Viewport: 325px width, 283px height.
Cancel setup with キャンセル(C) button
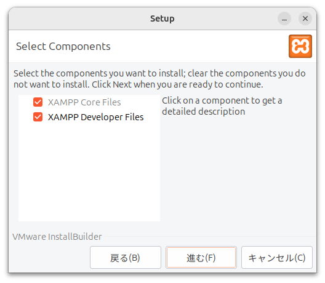pyautogui.click(x=277, y=258)
